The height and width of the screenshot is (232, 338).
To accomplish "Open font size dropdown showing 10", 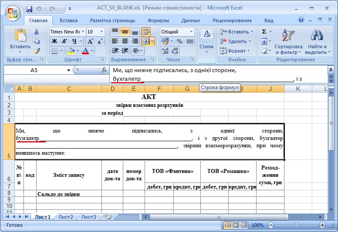I will tap(101, 32).
